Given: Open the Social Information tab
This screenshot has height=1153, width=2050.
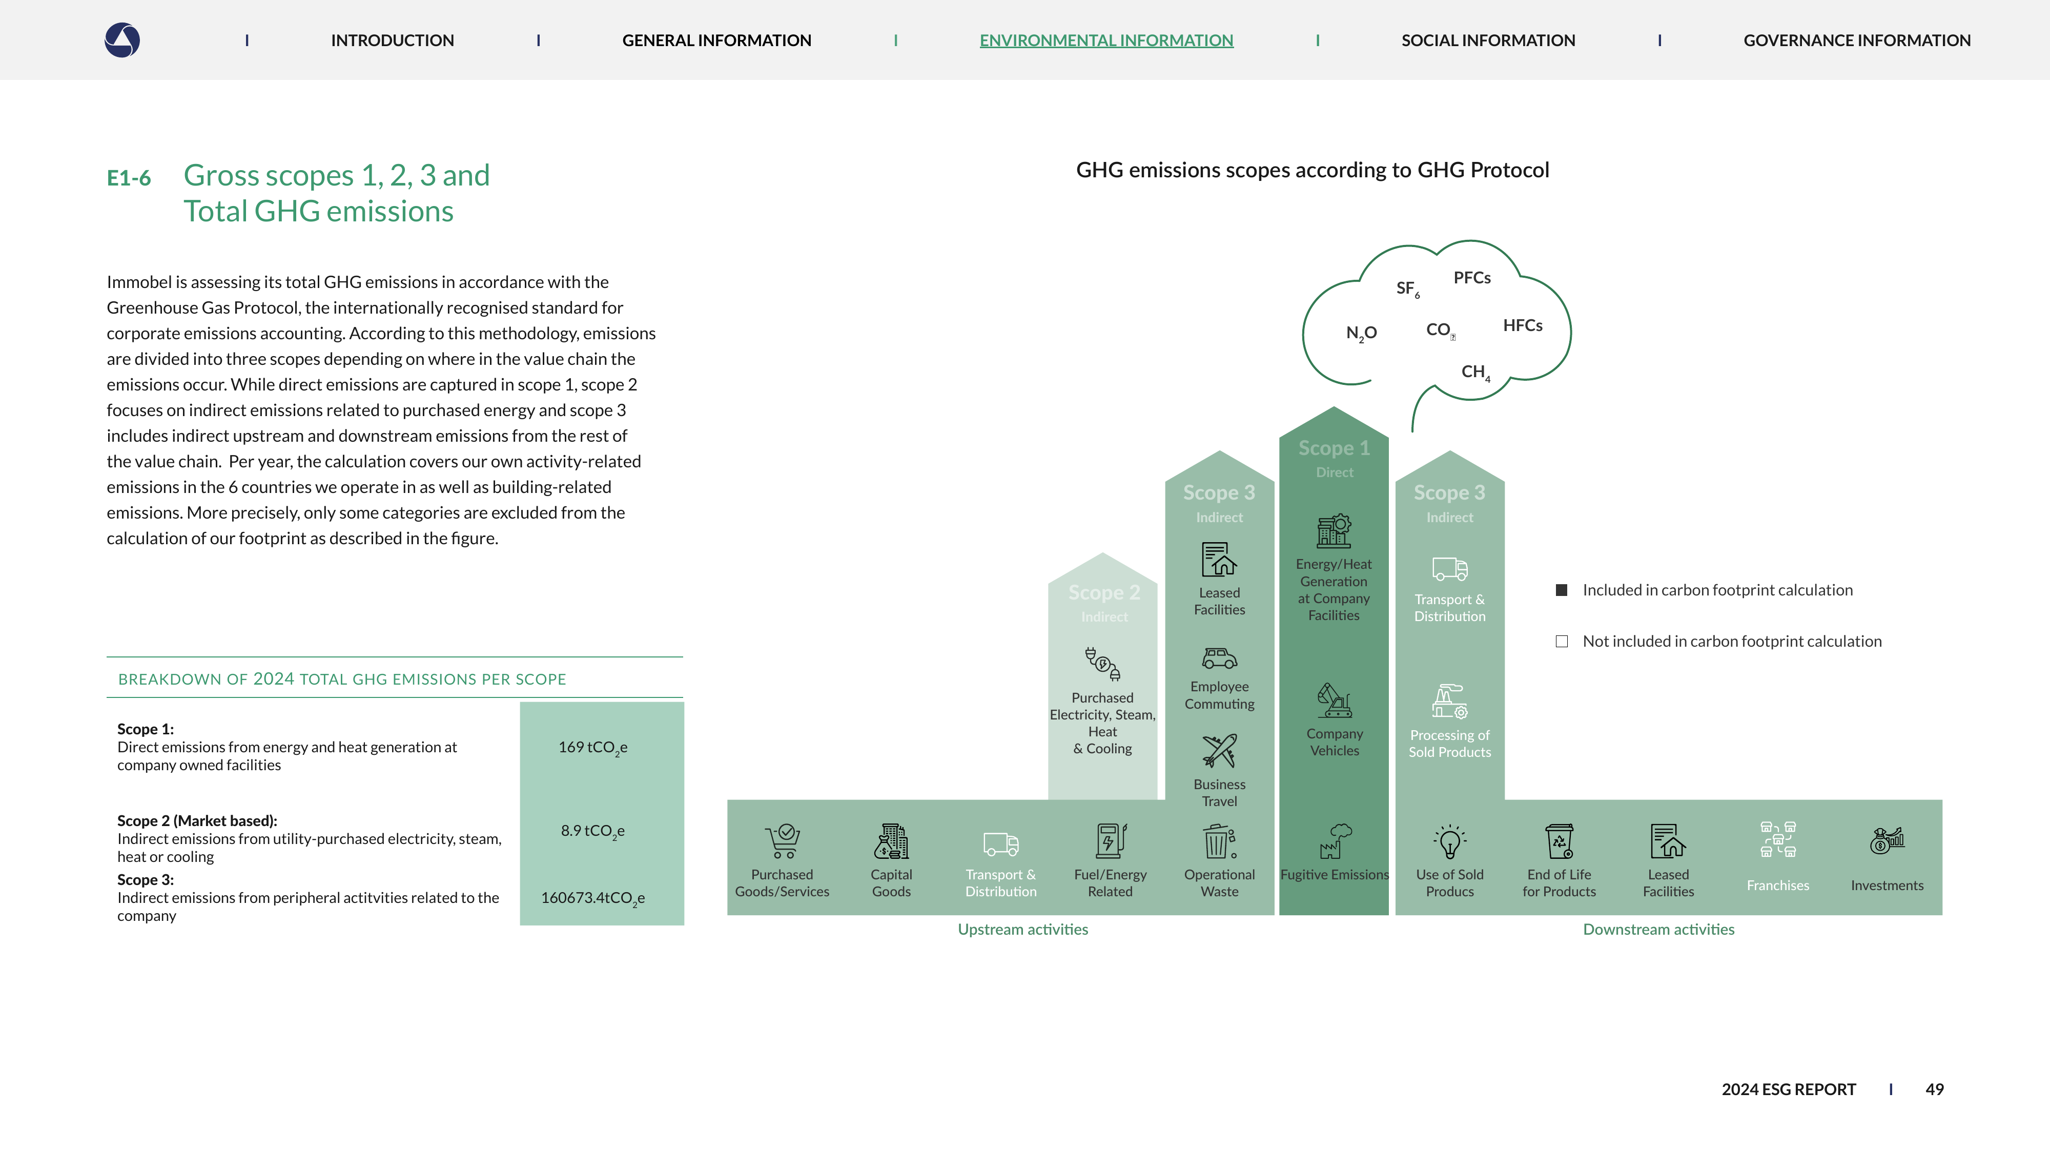Looking at the screenshot, I should coord(1488,40).
